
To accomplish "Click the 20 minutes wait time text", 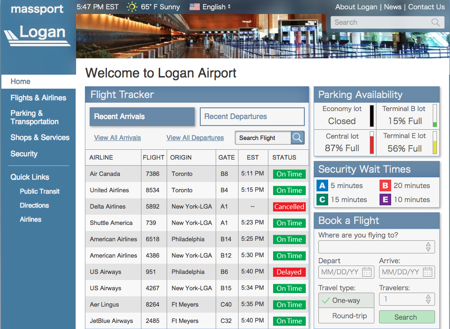I will (x=412, y=186).
